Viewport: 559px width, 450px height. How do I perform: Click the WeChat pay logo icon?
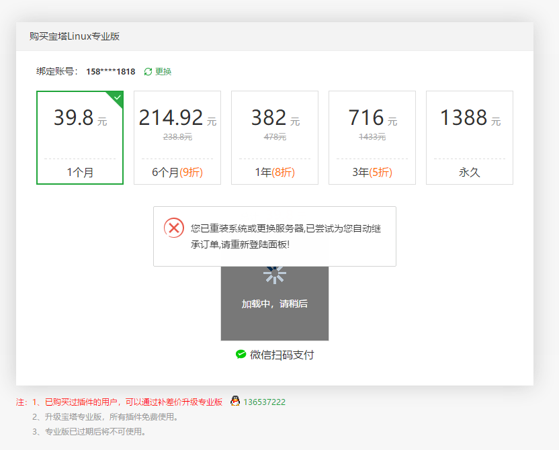coord(241,354)
